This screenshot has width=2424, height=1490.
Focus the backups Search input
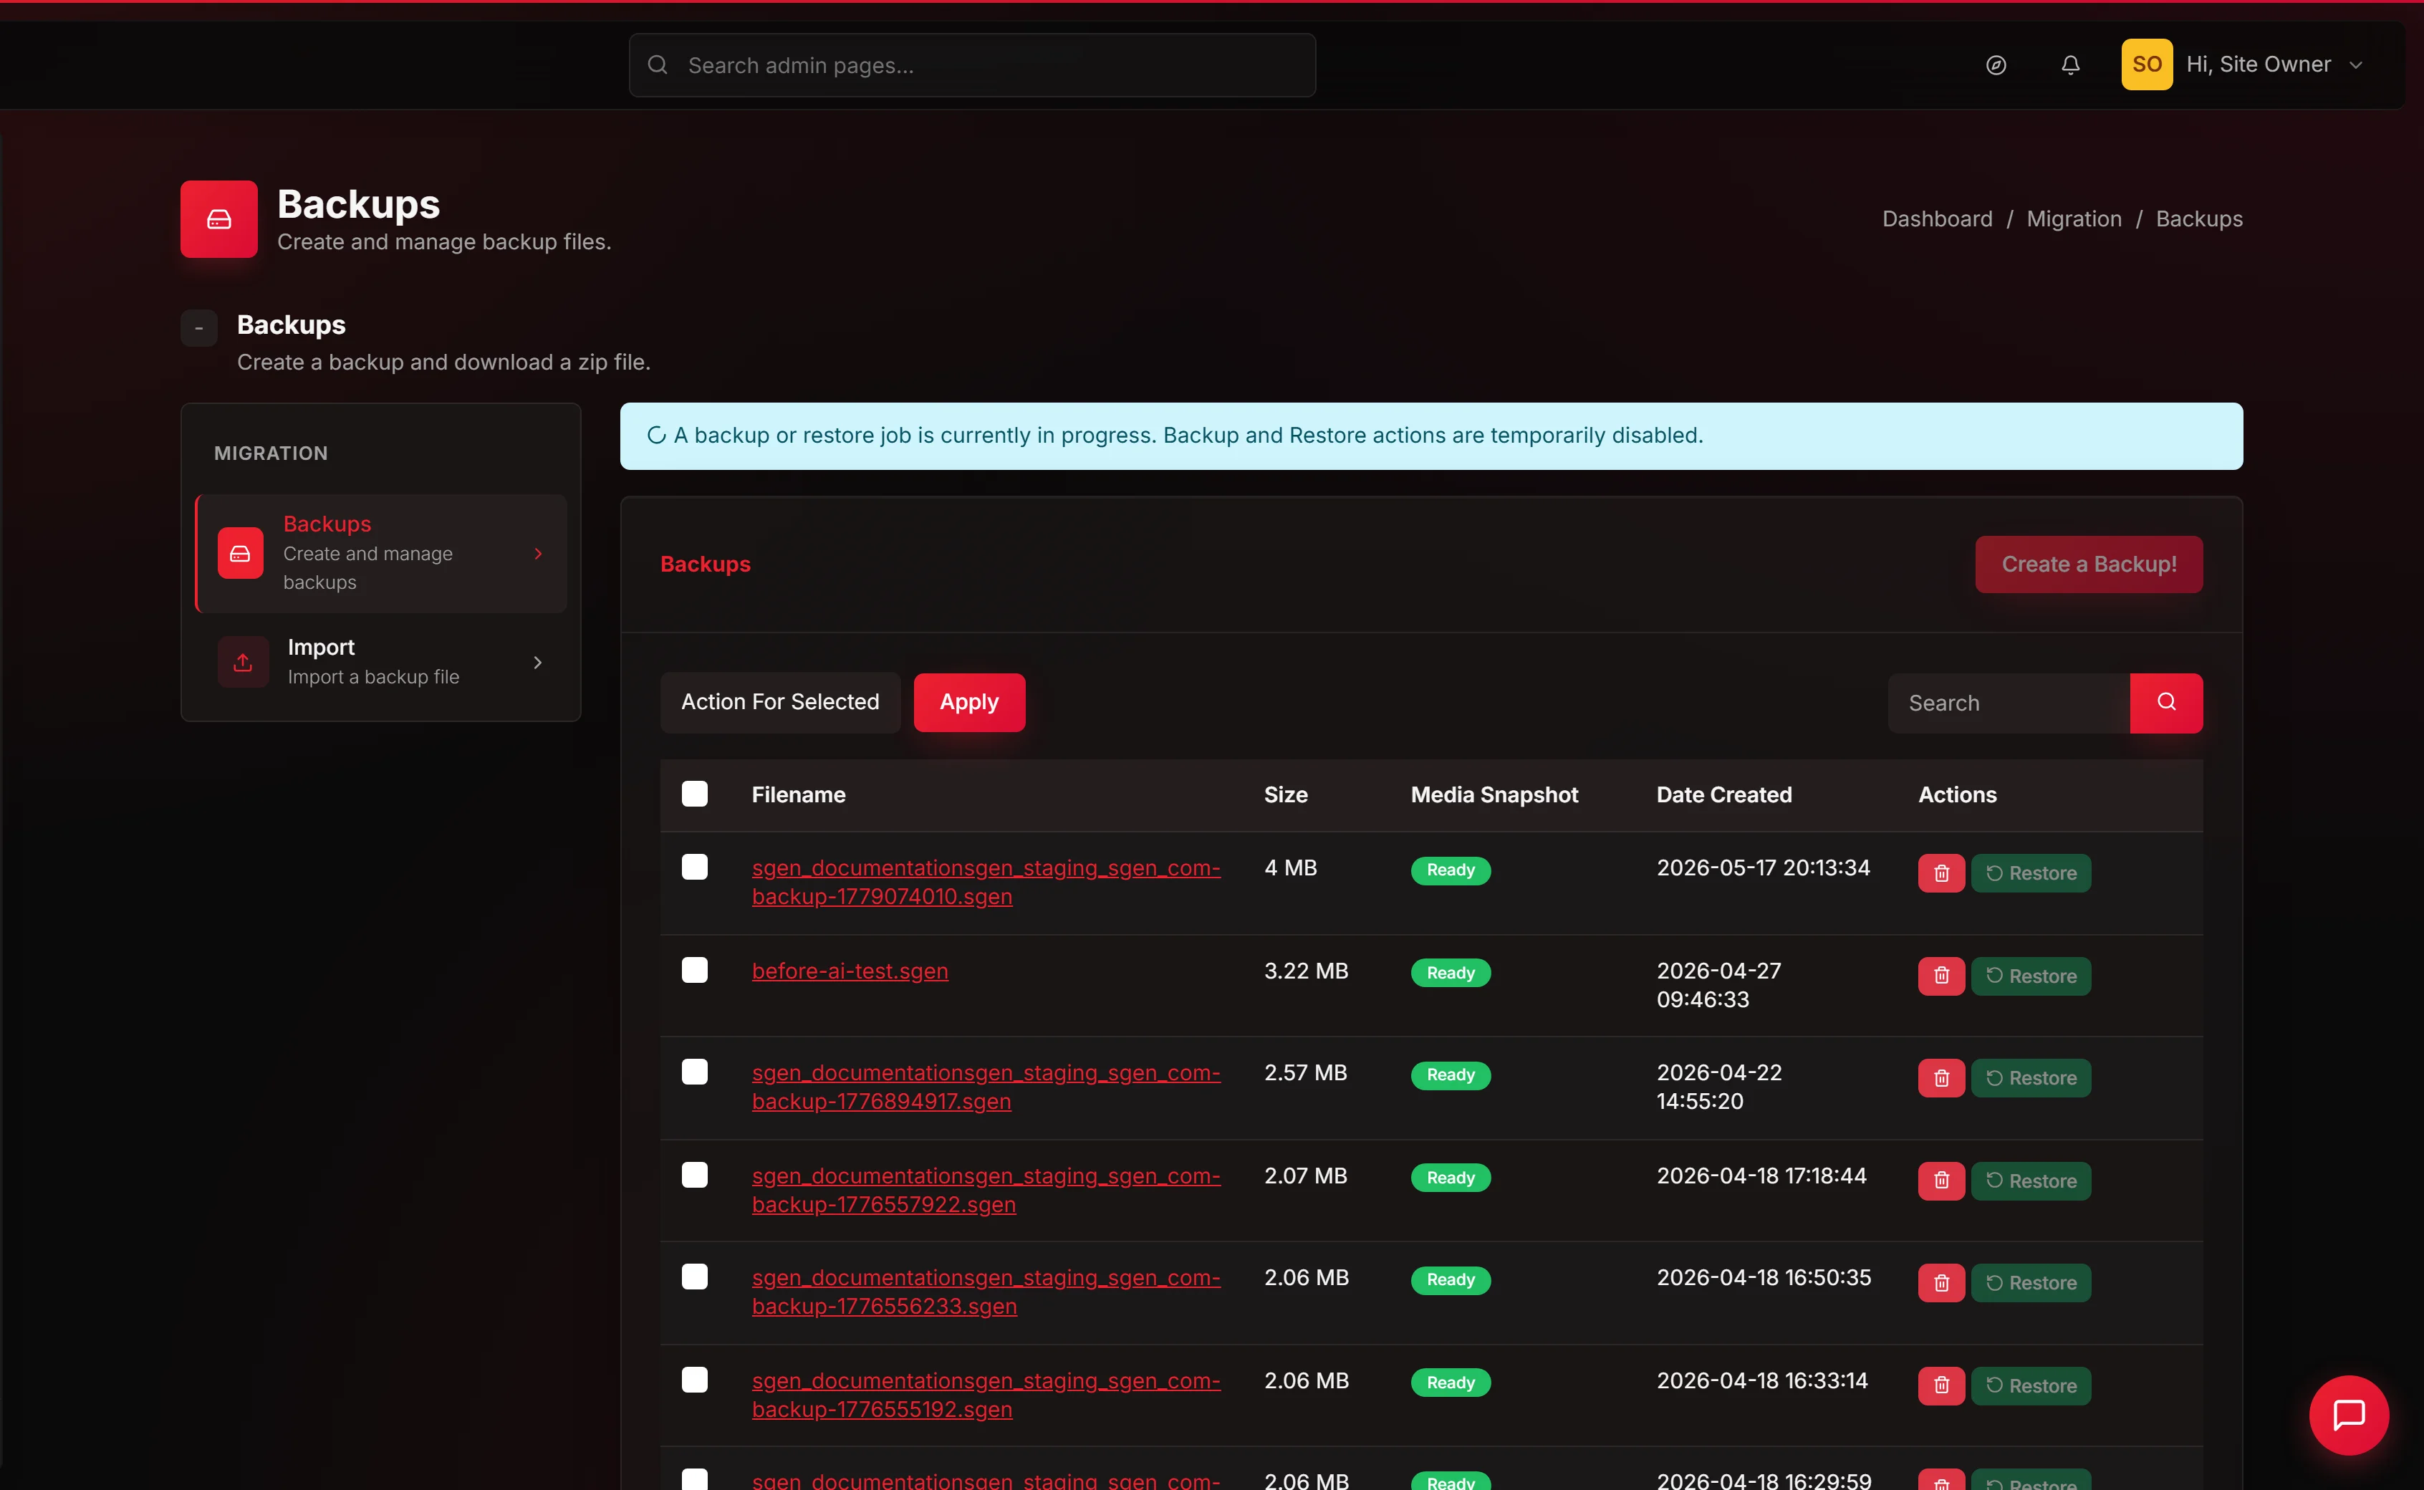point(2009,703)
